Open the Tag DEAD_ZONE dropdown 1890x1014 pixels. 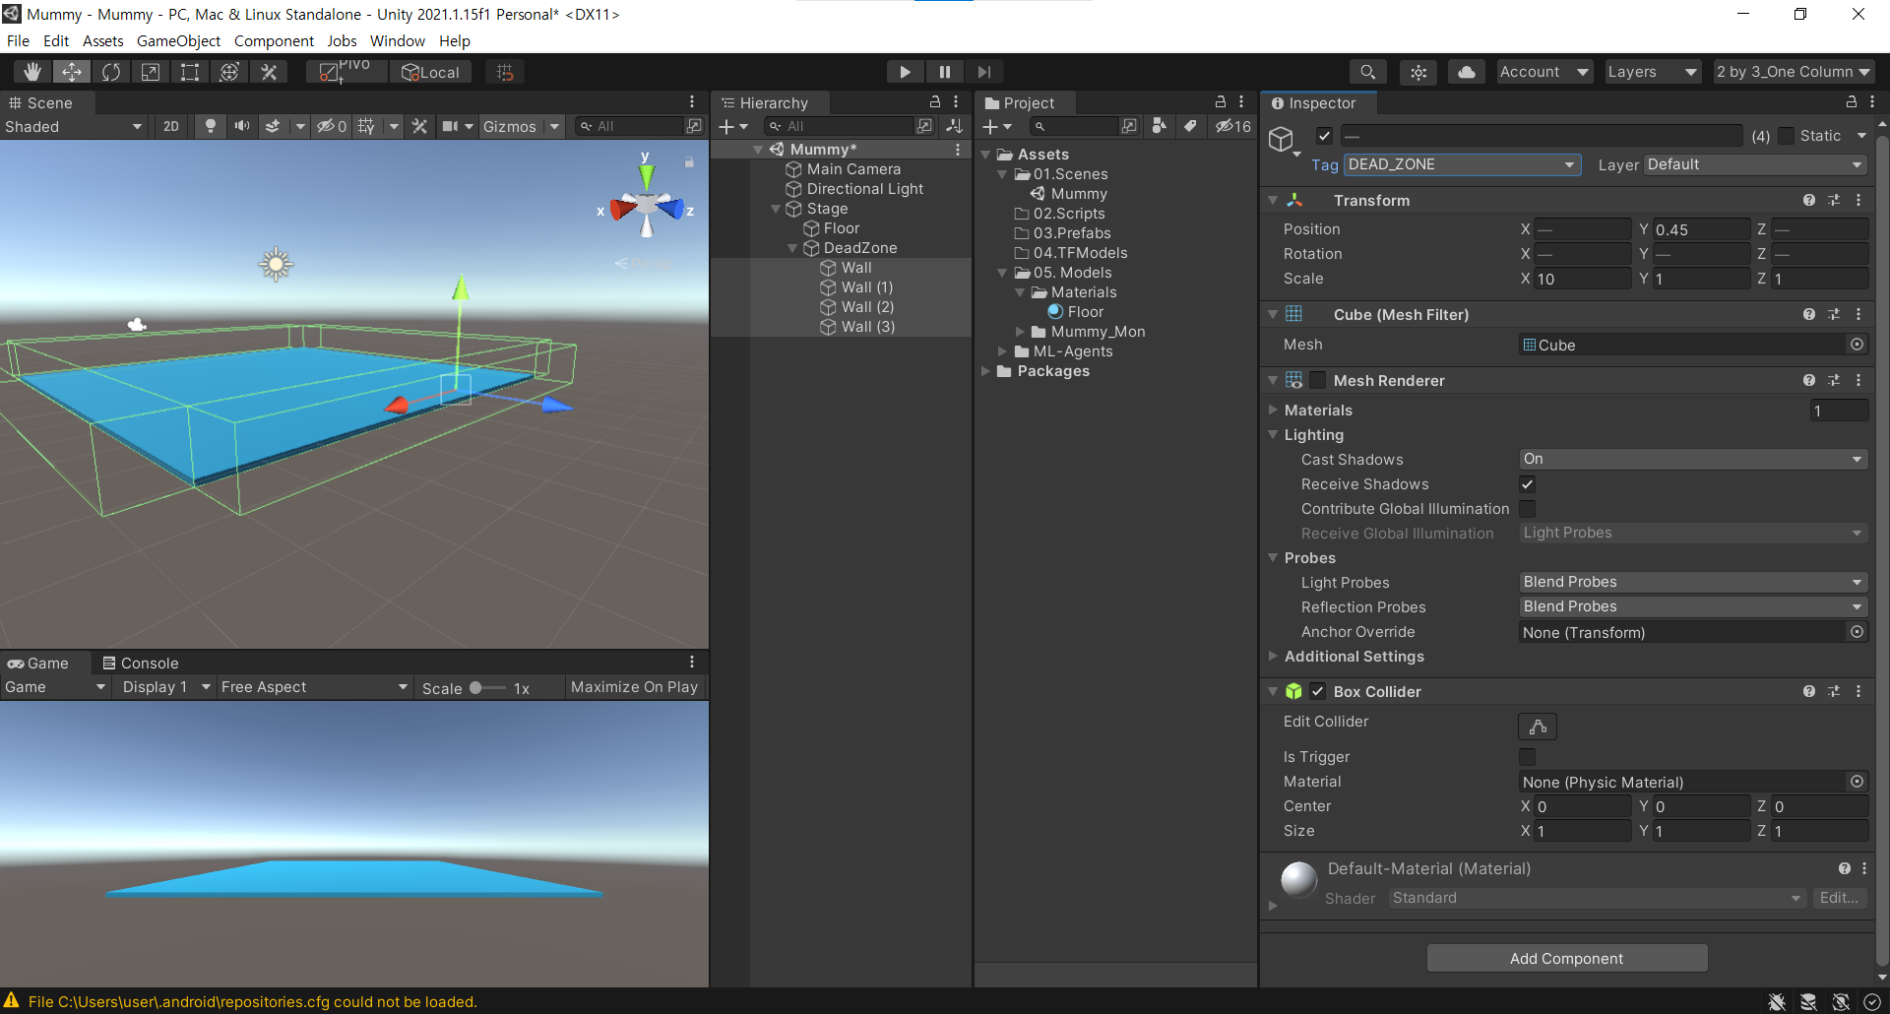(x=1463, y=164)
